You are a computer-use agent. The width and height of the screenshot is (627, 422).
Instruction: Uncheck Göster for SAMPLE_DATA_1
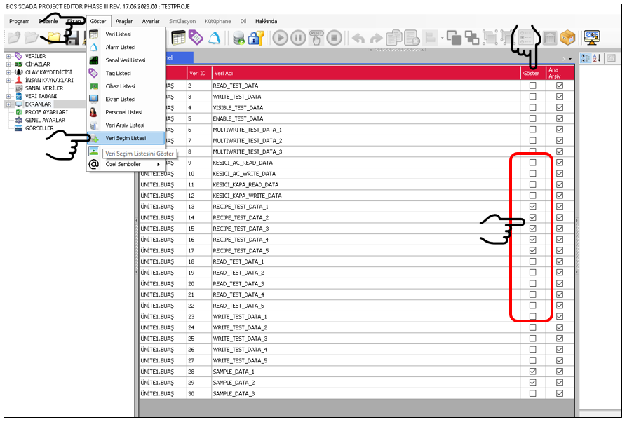coord(532,372)
